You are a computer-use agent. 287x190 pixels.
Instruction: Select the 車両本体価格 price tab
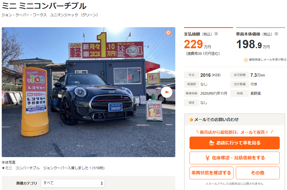(x=261, y=39)
